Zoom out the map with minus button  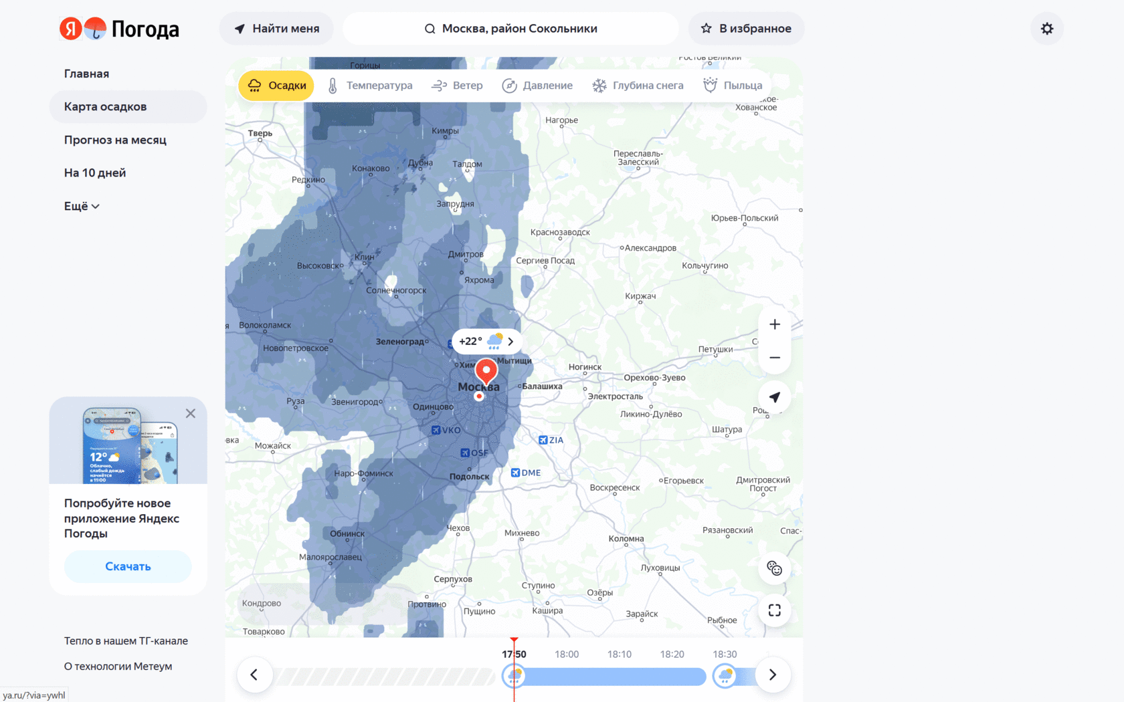[775, 358]
